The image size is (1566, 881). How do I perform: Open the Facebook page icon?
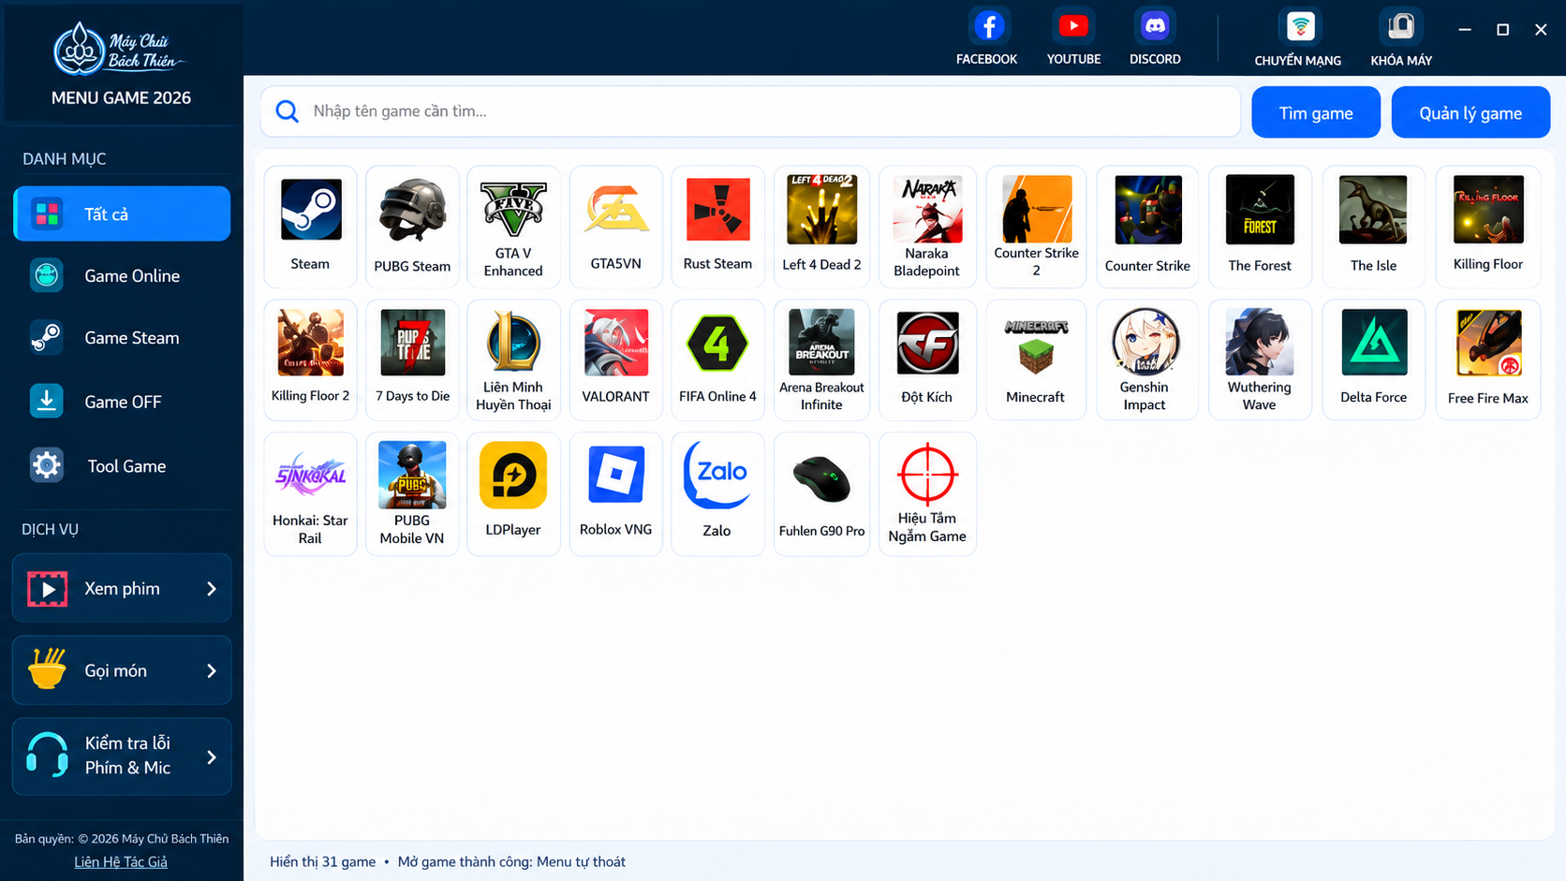point(988,27)
